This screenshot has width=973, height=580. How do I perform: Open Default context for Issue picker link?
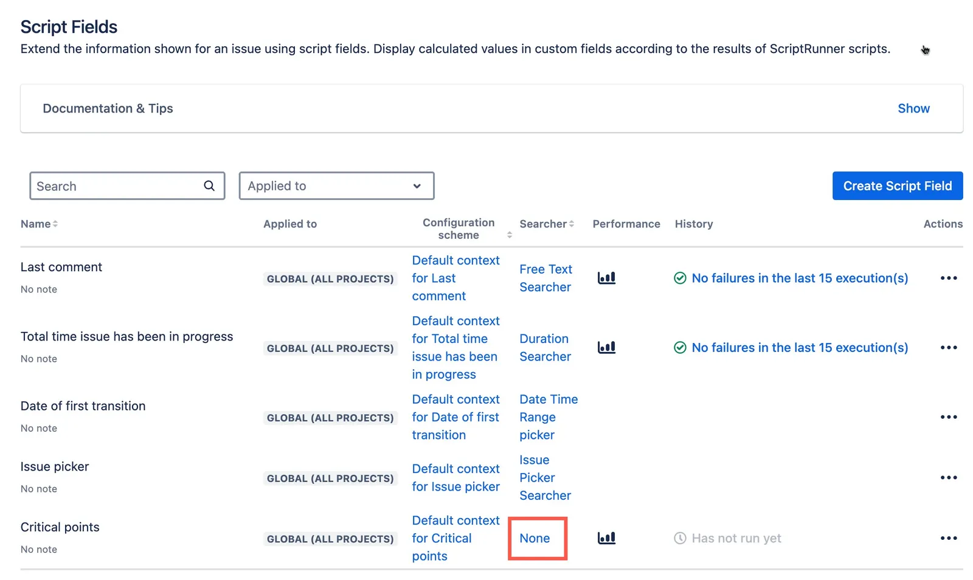point(455,477)
